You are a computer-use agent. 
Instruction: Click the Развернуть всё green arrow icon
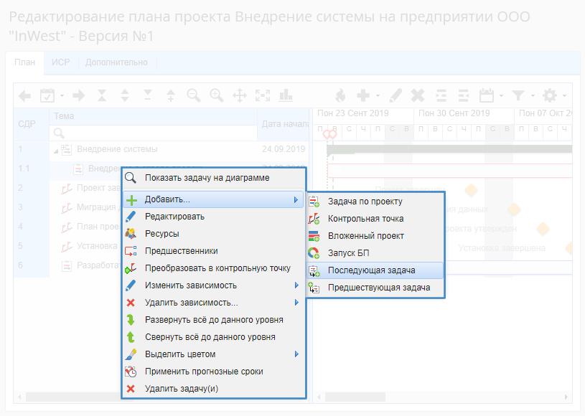(131, 320)
